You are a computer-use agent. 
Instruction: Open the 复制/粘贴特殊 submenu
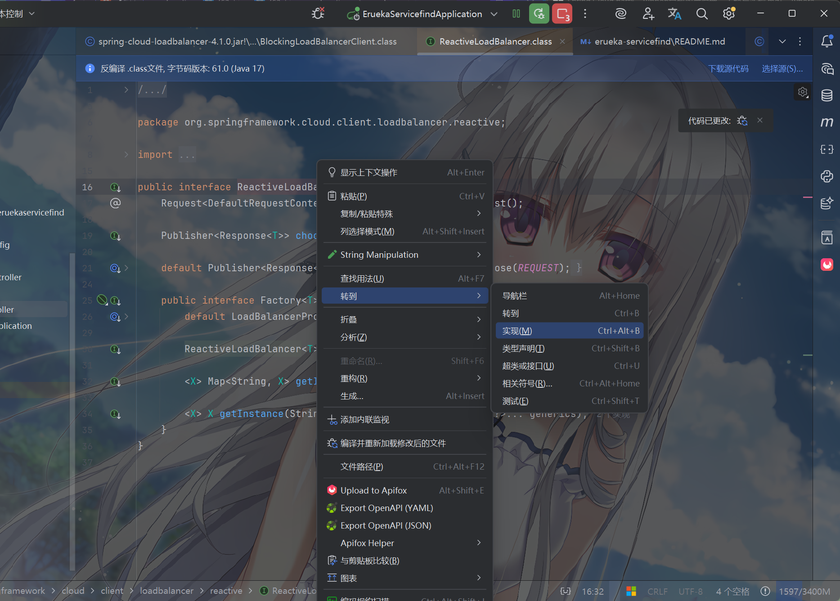405,214
